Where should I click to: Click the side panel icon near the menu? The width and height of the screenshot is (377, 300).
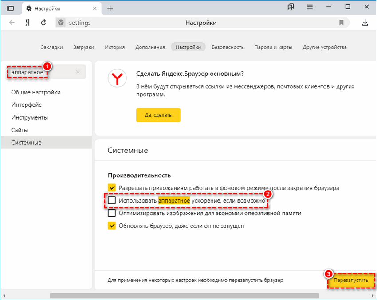tap(291, 7)
